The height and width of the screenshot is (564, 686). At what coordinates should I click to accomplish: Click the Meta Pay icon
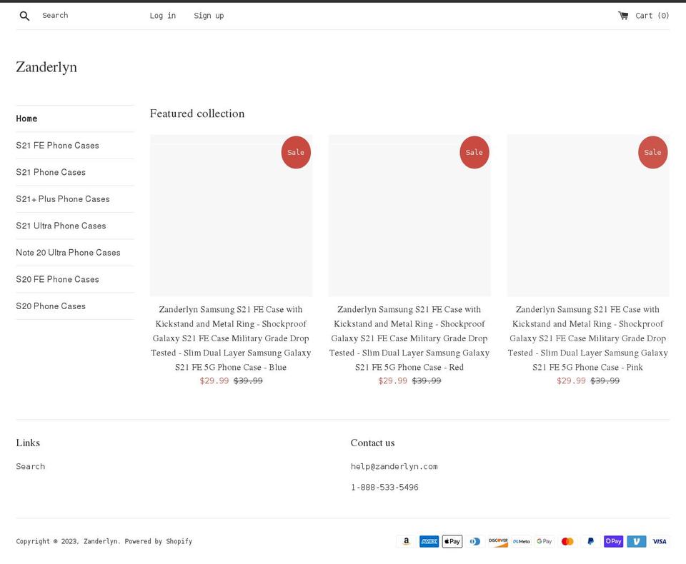[x=522, y=541]
